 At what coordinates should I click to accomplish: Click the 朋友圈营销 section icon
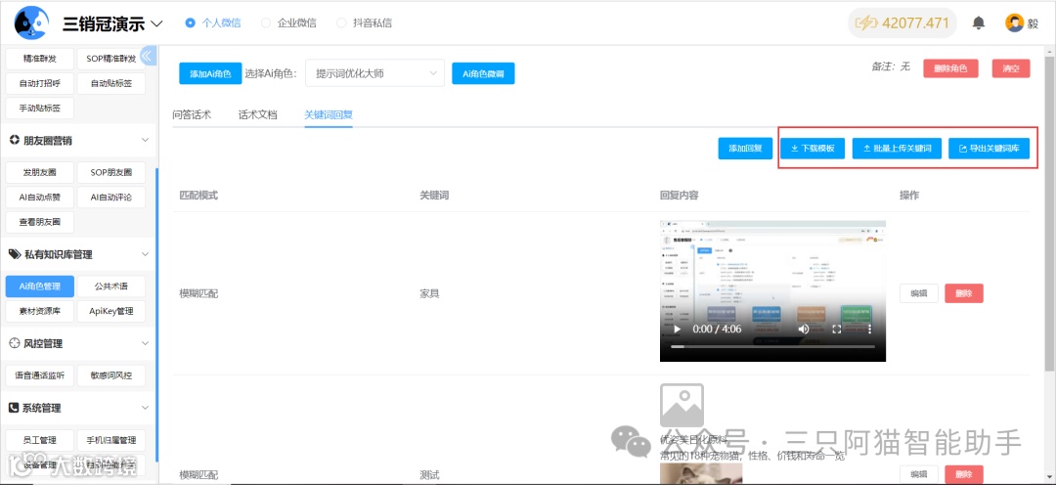coord(15,140)
